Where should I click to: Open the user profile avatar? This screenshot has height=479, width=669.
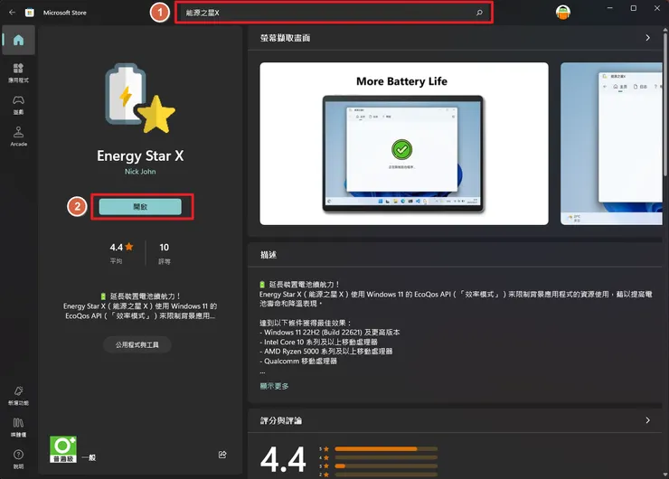point(563,12)
